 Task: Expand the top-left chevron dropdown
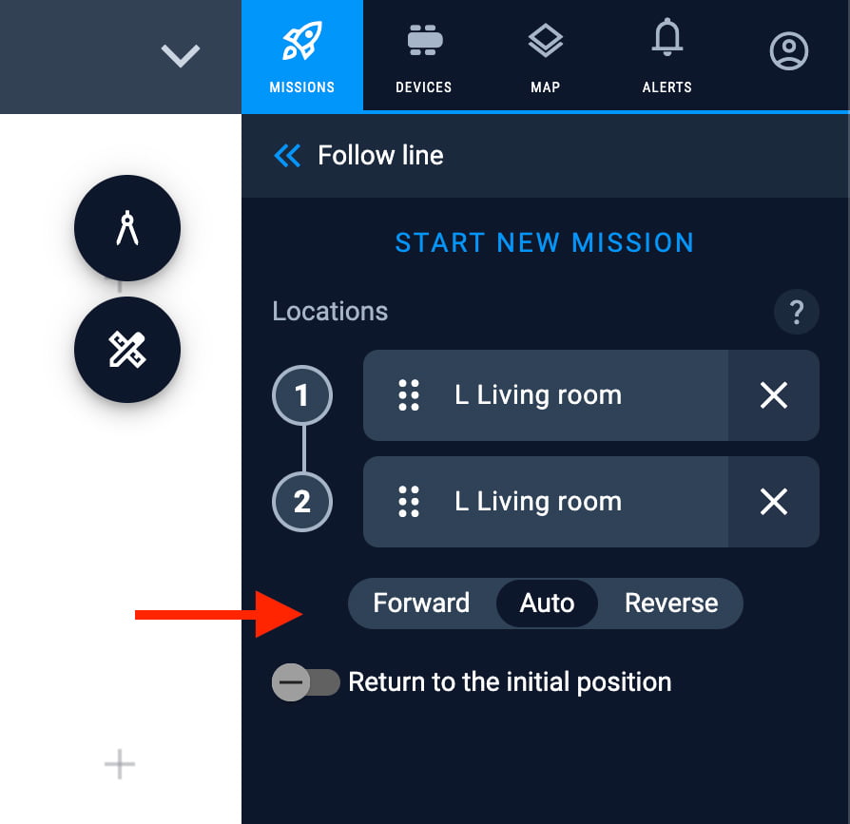coord(181,56)
